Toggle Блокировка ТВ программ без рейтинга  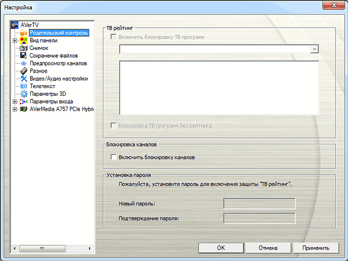[x=114, y=126]
